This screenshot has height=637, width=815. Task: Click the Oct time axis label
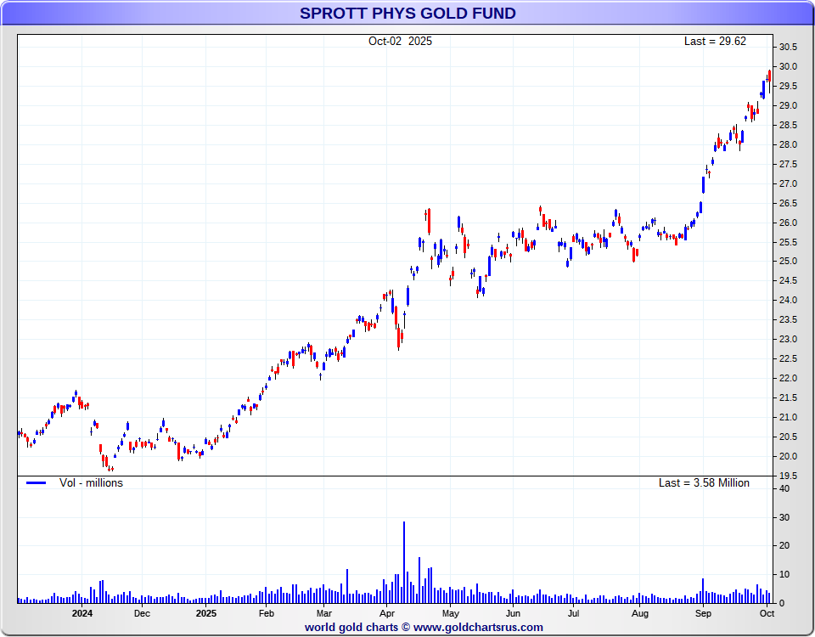(x=767, y=613)
